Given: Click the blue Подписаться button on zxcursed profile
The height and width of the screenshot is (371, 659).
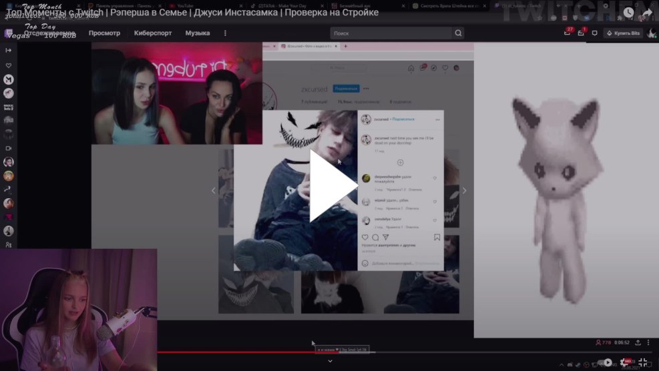Looking at the screenshot, I should coord(346,89).
